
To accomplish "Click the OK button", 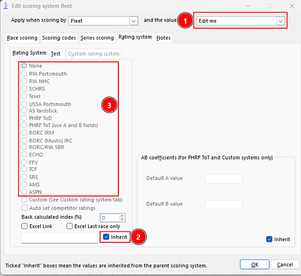I will click(x=255, y=265).
